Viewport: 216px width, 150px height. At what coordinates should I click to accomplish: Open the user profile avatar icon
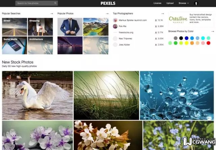196,3
